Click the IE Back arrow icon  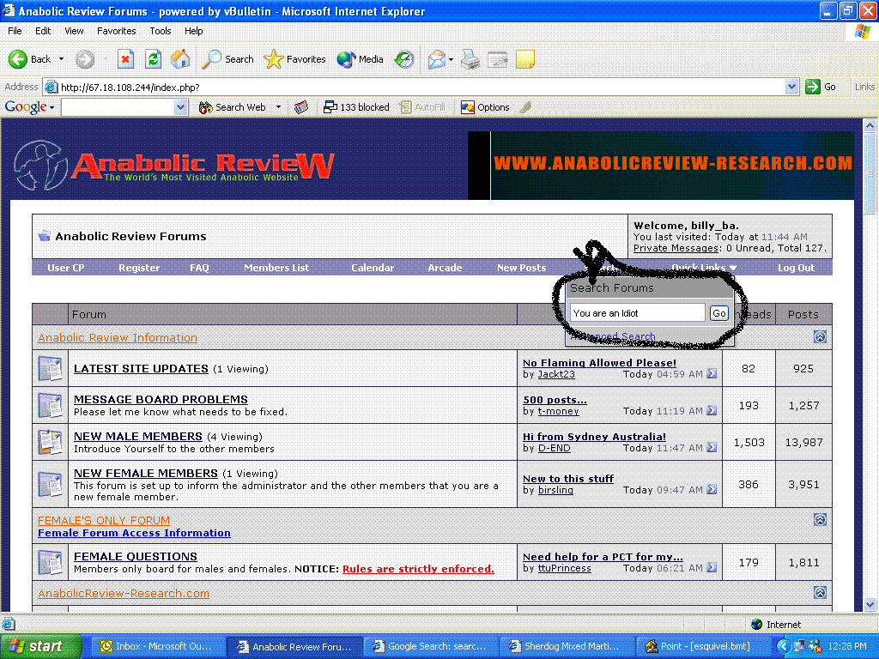[18, 59]
